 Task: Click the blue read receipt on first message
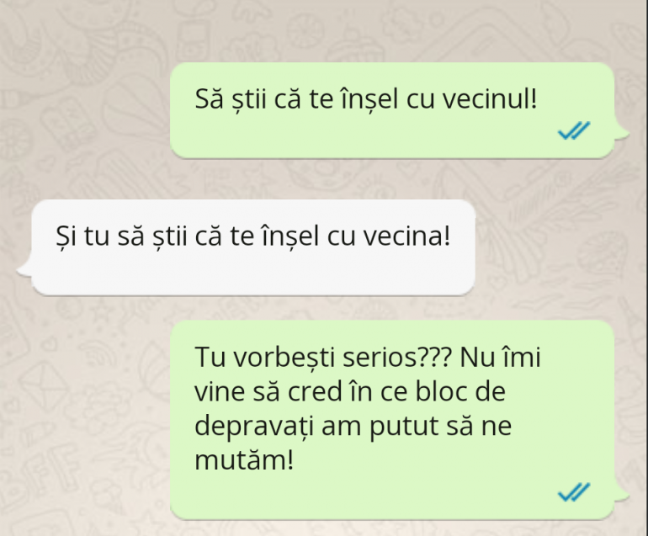click(574, 130)
